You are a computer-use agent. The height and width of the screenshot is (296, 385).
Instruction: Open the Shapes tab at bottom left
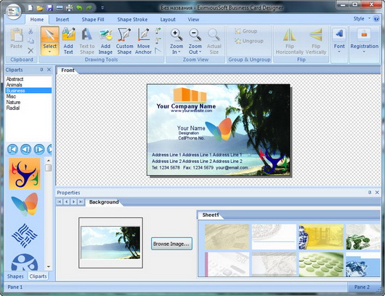pos(15,276)
